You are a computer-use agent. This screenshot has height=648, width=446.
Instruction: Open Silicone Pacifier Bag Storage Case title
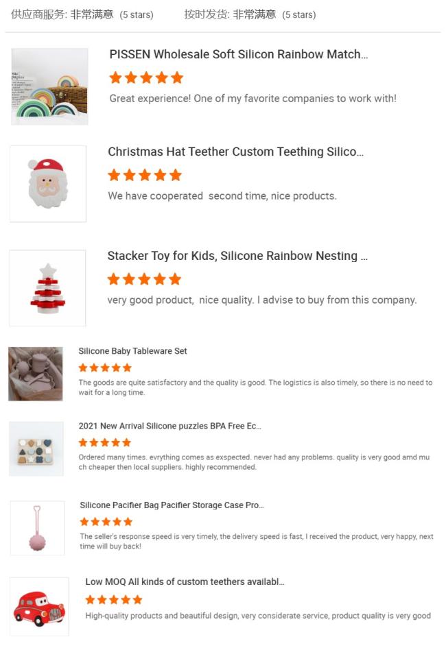(172, 505)
